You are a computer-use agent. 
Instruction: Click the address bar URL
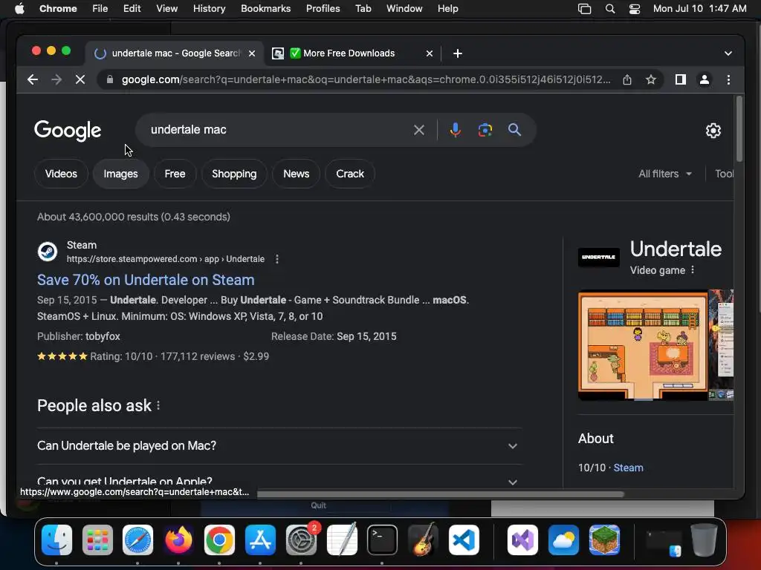click(366, 79)
